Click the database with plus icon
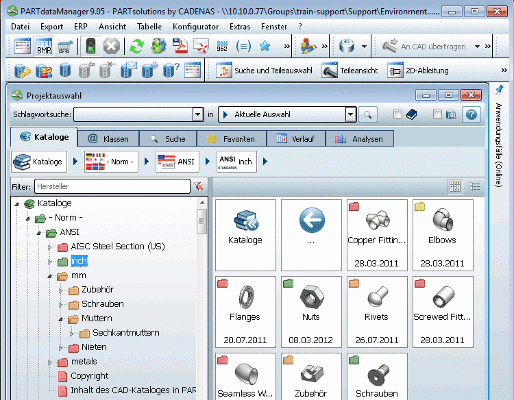Screen dimensions: 514x400 [x=150, y=70]
